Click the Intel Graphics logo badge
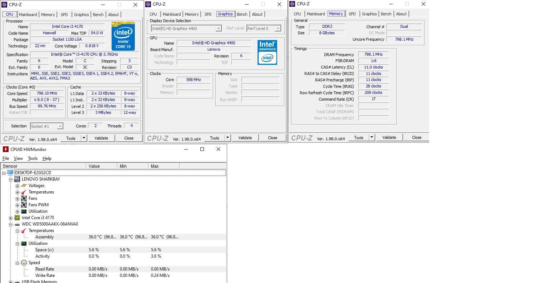 click(267, 52)
